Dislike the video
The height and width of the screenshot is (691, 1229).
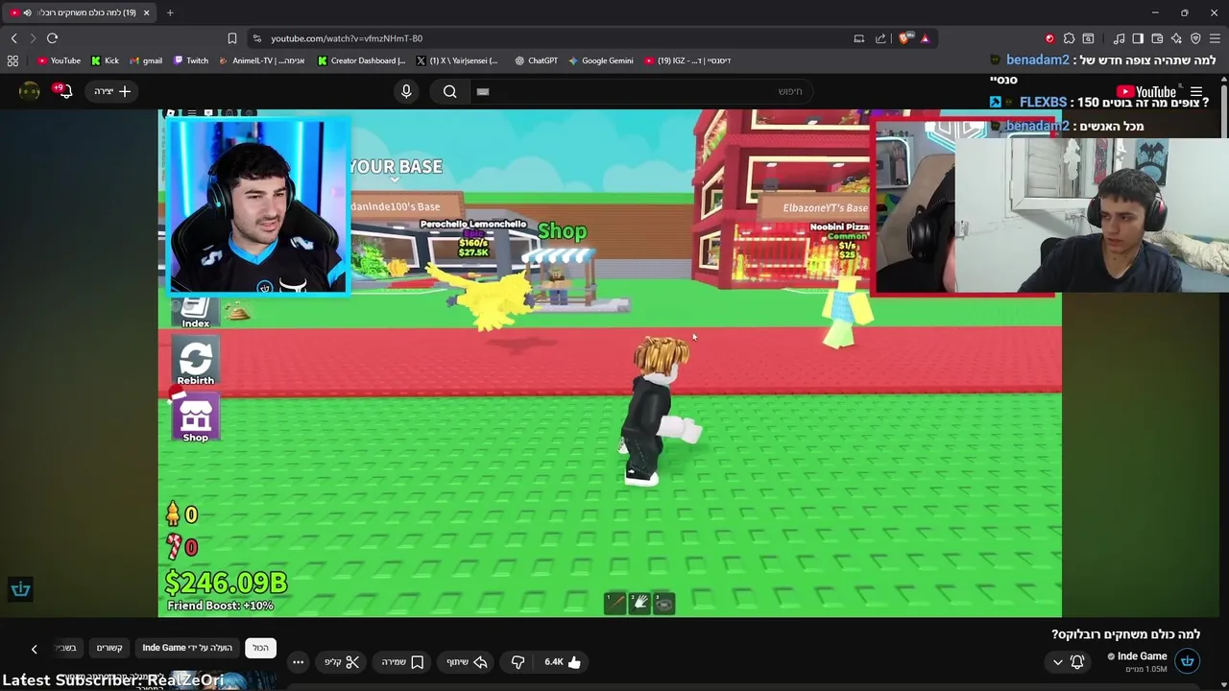coord(518,662)
